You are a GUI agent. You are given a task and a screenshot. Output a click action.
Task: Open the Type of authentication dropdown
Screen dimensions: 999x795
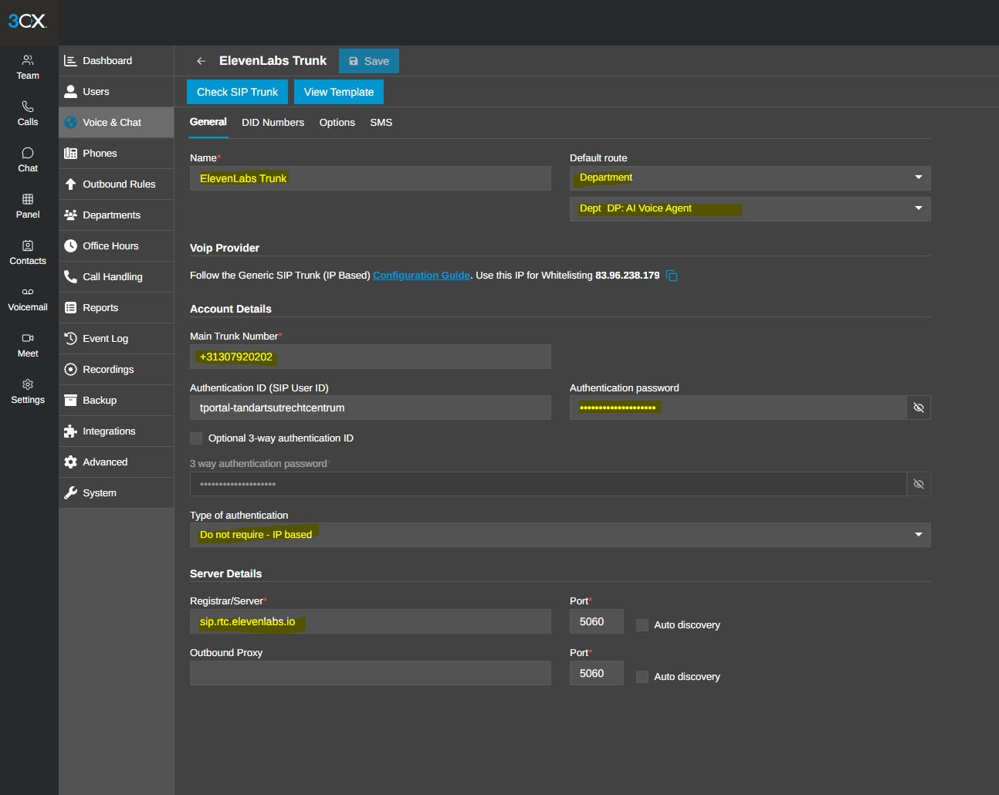coord(560,534)
